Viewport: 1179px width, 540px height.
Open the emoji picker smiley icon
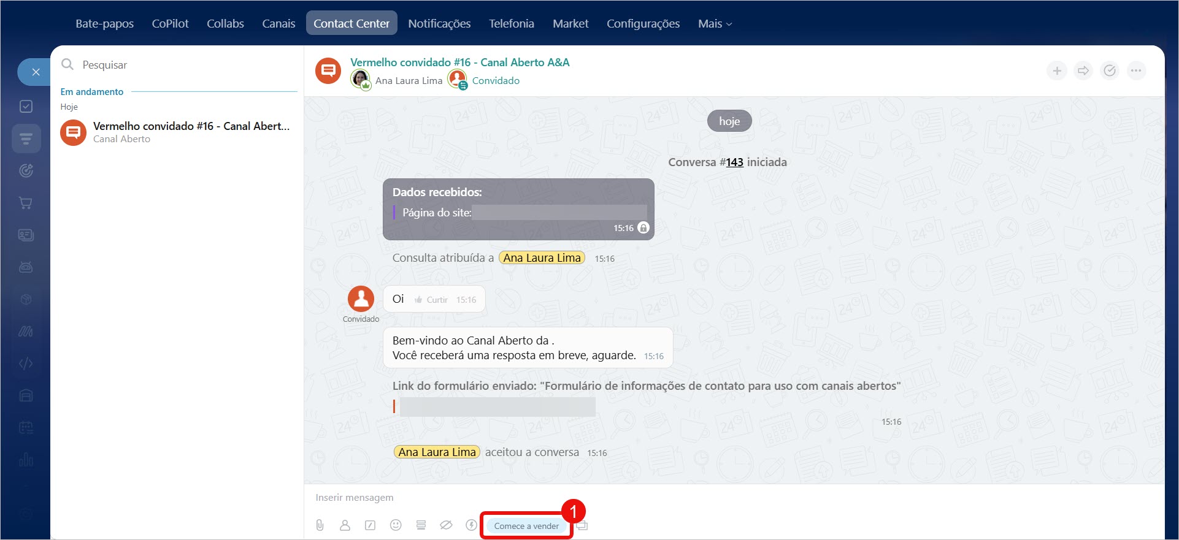396,525
